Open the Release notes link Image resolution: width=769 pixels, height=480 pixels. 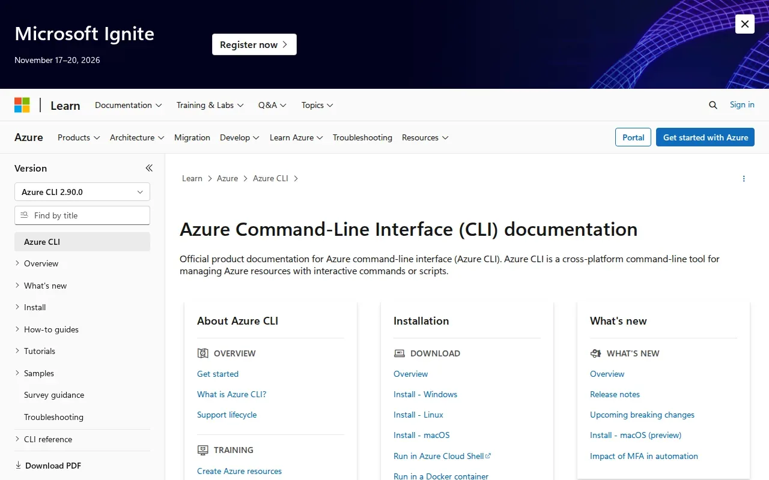point(615,394)
